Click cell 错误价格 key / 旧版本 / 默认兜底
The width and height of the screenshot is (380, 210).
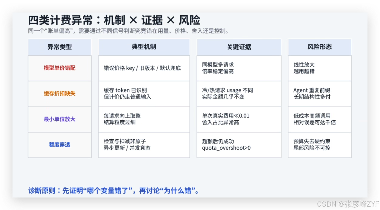[x=144, y=68]
